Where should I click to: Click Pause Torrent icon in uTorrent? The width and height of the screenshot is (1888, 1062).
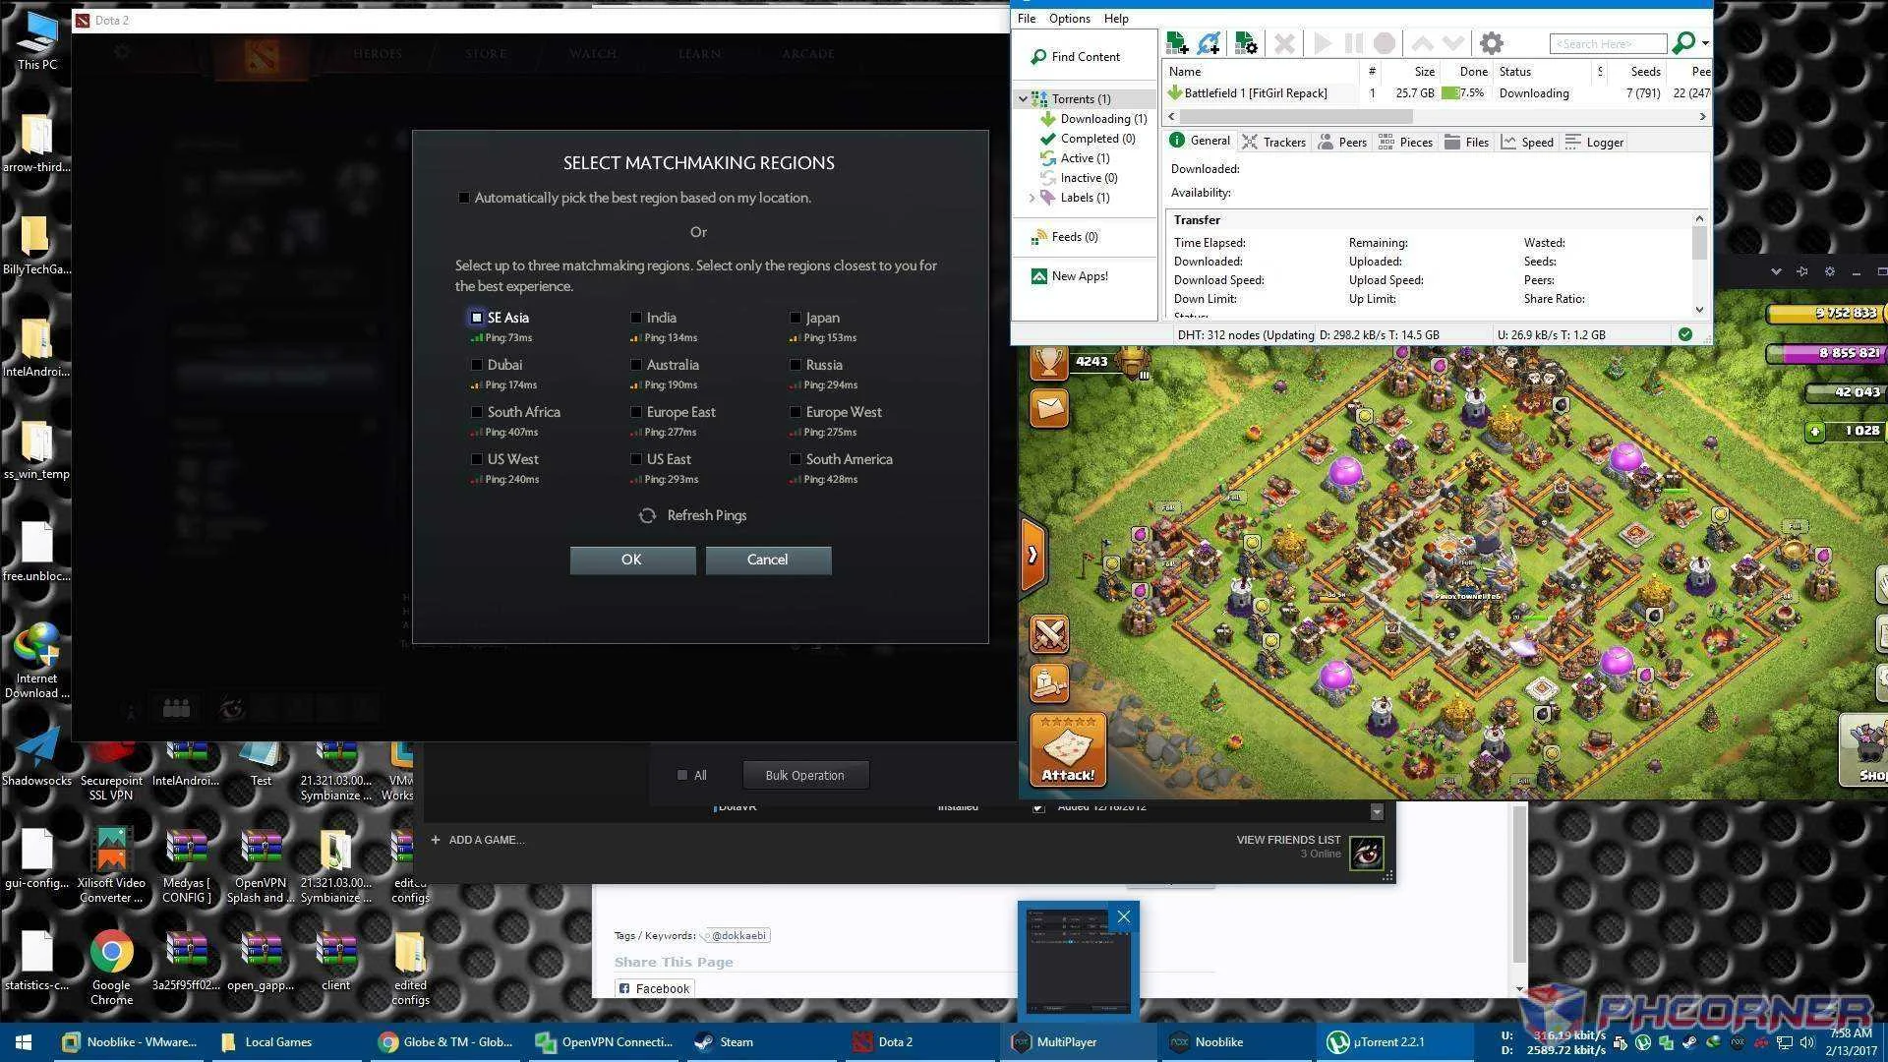click(x=1354, y=43)
